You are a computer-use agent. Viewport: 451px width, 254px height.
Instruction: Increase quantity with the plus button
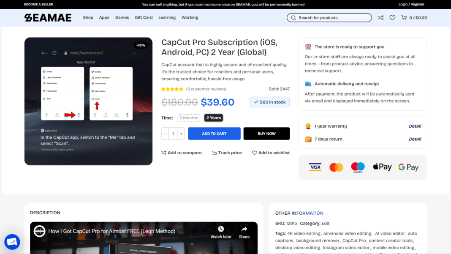(181, 134)
